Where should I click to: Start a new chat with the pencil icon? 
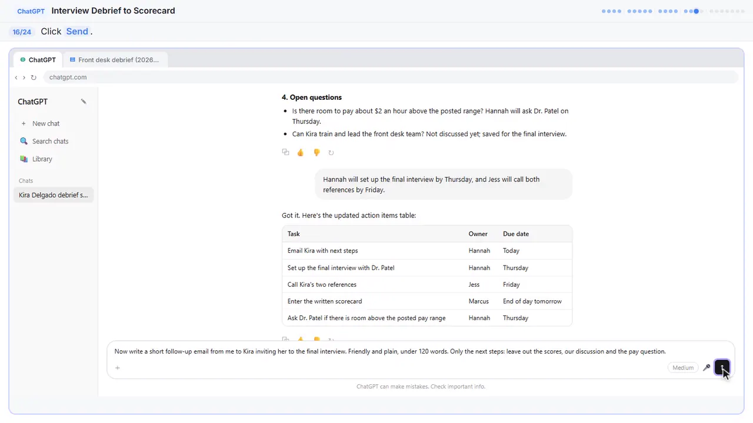click(x=84, y=102)
